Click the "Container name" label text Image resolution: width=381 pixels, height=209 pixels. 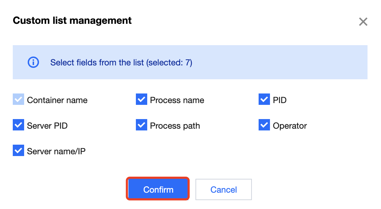click(x=57, y=100)
